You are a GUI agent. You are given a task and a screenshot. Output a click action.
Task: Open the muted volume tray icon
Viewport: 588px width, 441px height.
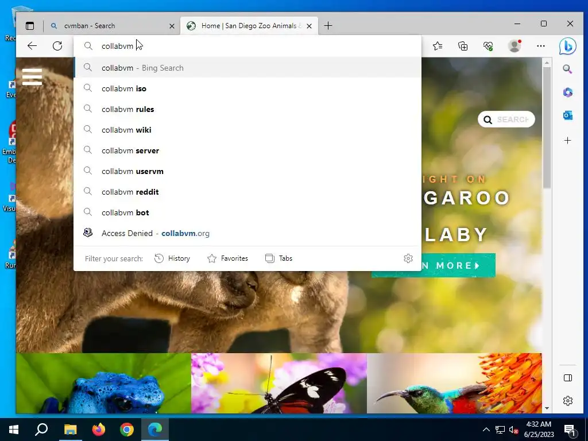pyautogui.click(x=513, y=430)
